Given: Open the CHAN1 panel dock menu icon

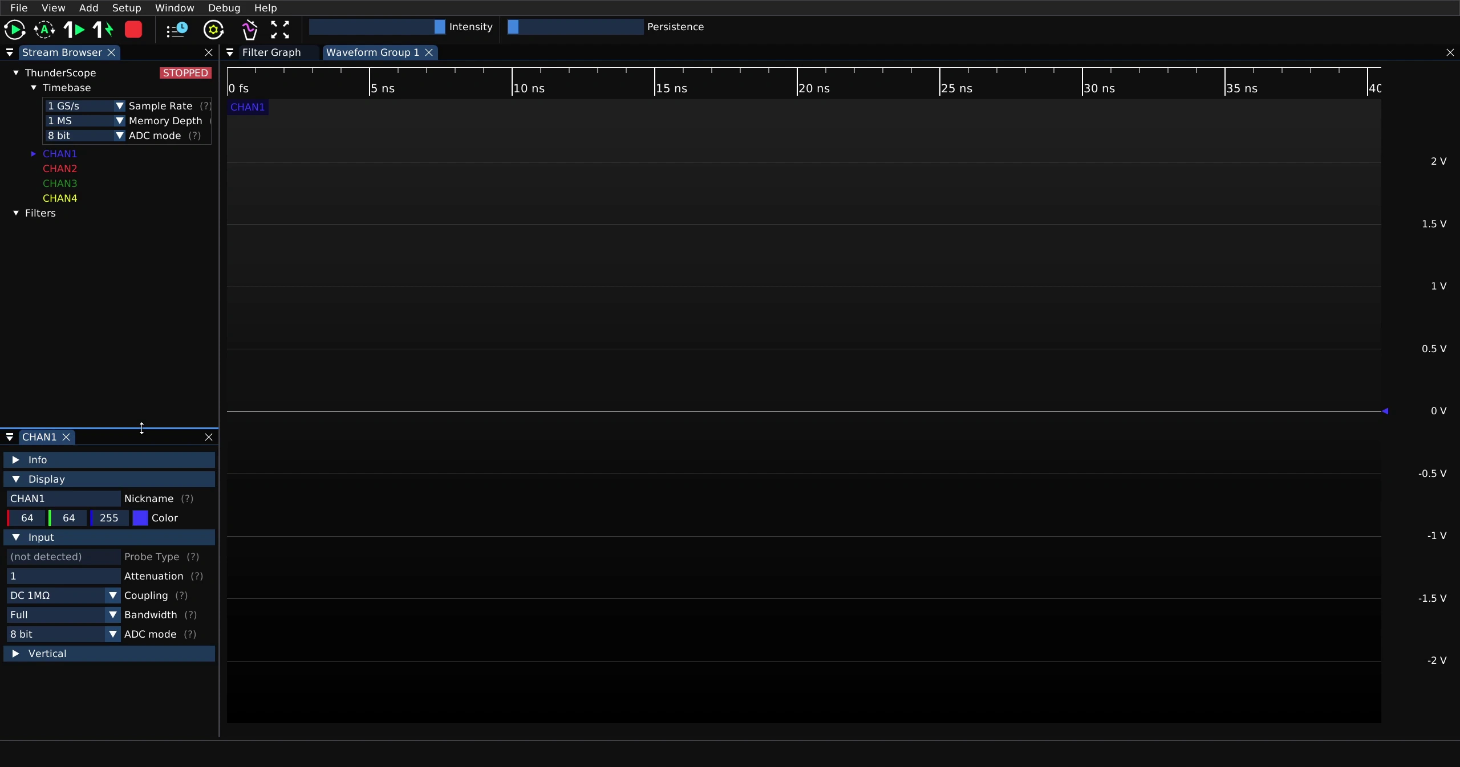Looking at the screenshot, I should [10, 437].
